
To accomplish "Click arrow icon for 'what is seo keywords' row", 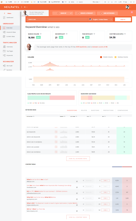I will [56, 137].
